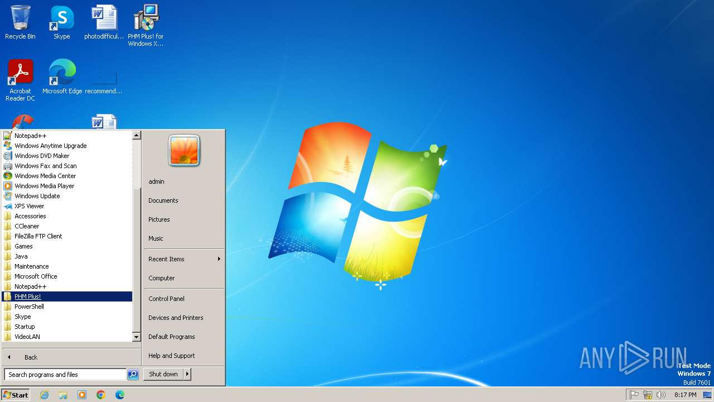The width and height of the screenshot is (714, 402).
Task: Select the recommend... desktop file
Action: point(104,82)
